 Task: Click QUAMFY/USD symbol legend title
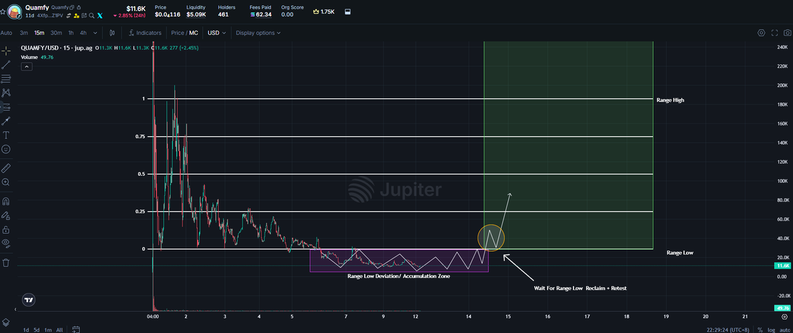58,48
